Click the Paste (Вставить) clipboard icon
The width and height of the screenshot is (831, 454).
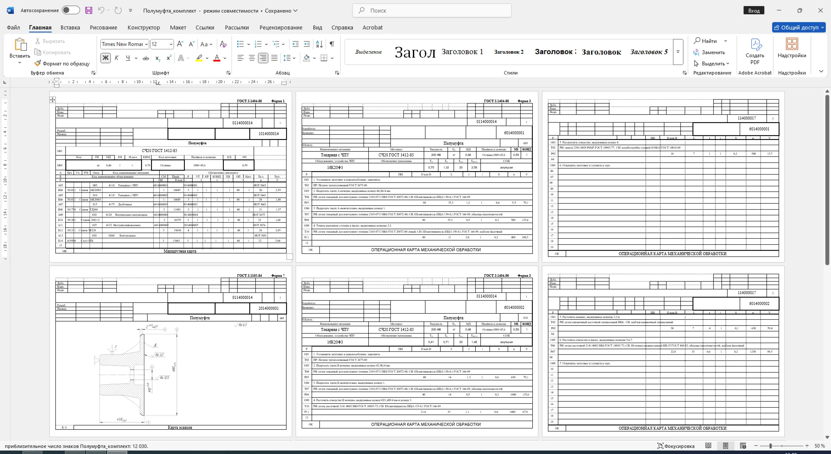pos(20,45)
